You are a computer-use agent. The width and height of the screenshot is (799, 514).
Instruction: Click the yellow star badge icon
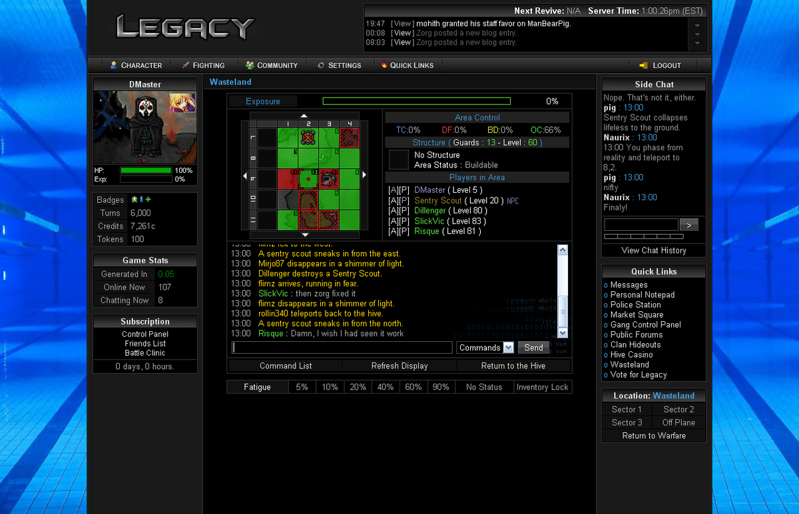(134, 199)
